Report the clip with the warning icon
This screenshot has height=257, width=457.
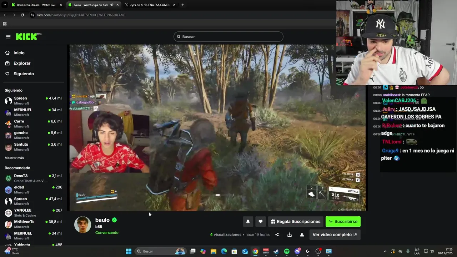(x=302, y=235)
